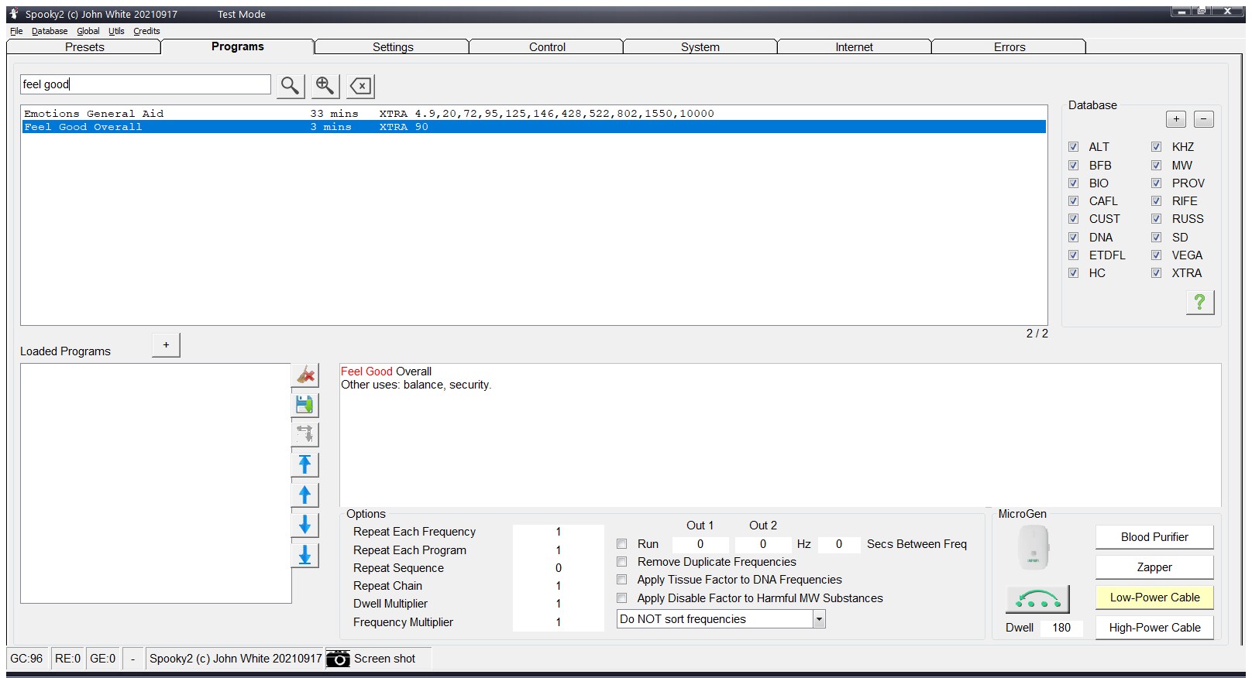Move program to bottom arrow icon
Image resolution: width=1252 pixels, height=678 pixels.
pyautogui.click(x=305, y=555)
